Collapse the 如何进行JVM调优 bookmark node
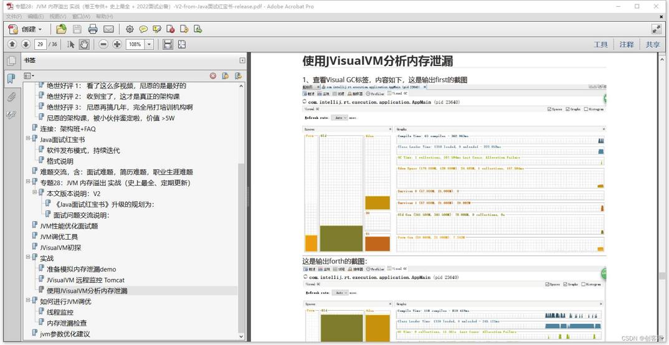 [x=28, y=301]
